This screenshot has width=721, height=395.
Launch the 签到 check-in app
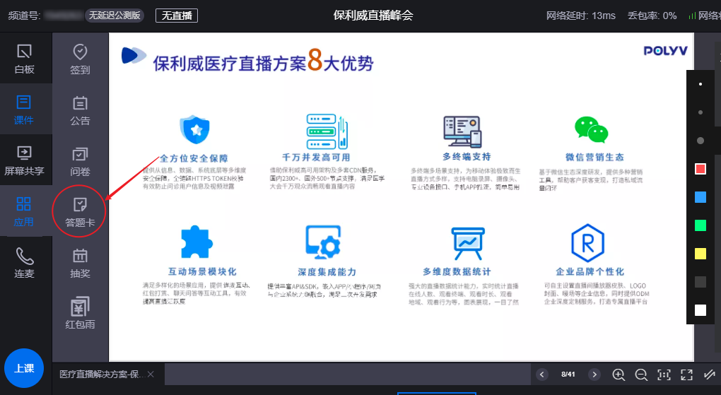(x=80, y=59)
